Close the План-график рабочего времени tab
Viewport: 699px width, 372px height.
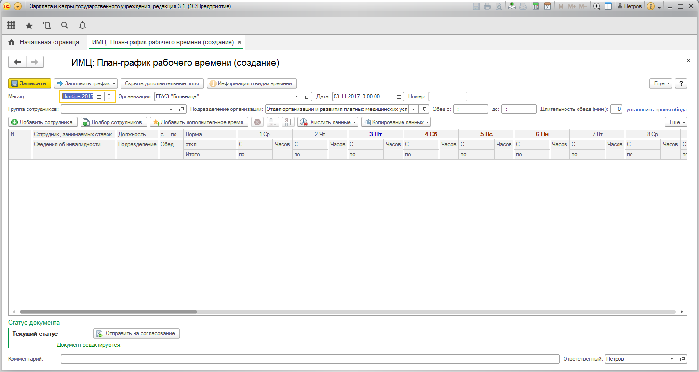[240, 42]
